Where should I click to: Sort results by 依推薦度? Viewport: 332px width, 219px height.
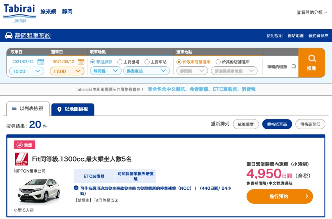(x=246, y=124)
